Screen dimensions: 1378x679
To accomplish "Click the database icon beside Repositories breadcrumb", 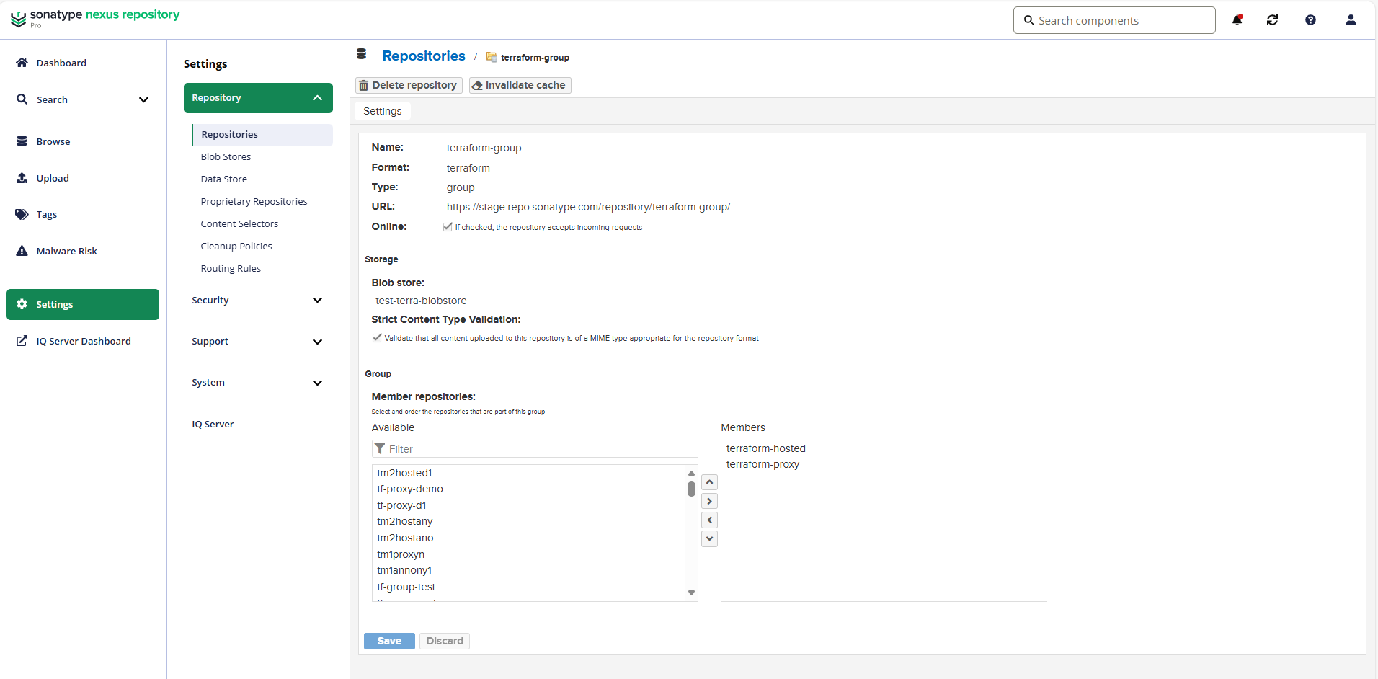I will pos(362,55).
